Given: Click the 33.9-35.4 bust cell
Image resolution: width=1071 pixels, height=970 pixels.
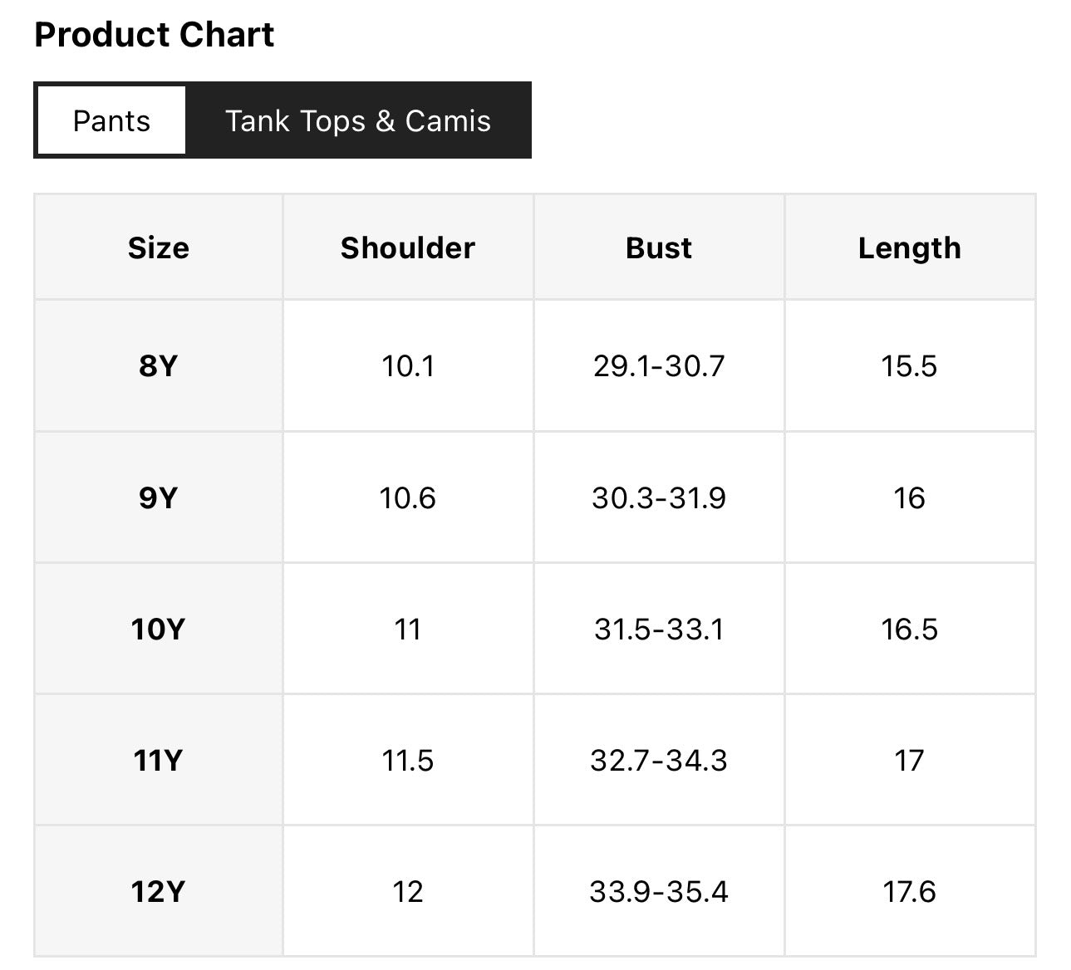Looking at the screenshot, I should pyautogui.click(x=659, y=891).
